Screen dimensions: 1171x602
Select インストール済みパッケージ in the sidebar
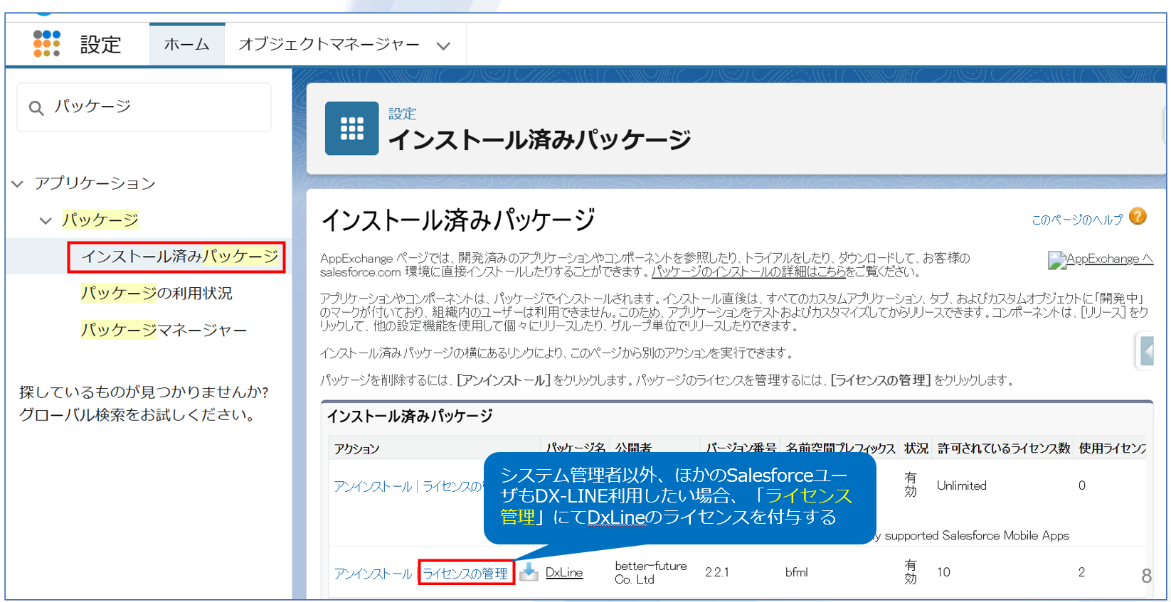[x=179, y=257]
